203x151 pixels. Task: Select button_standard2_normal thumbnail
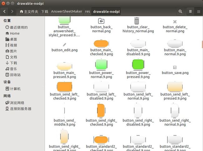click(x=175, y=140)
